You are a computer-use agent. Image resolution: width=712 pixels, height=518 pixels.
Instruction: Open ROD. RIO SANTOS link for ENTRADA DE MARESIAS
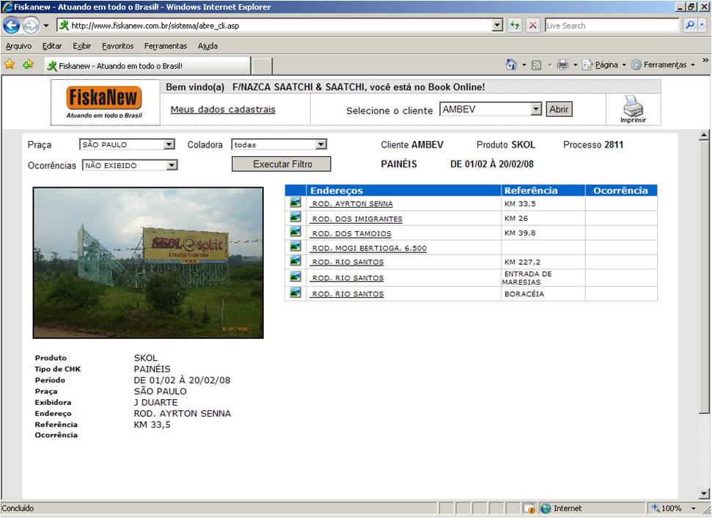348,278
